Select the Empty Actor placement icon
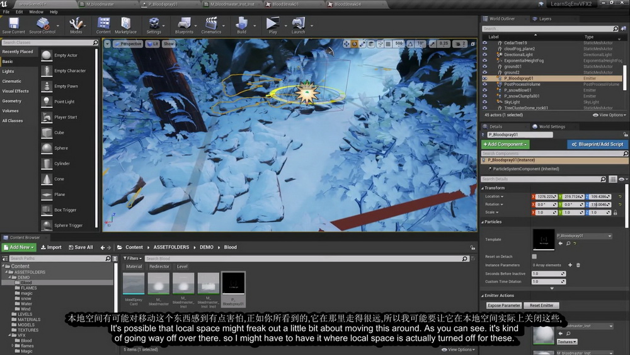The height and width of the screenshot is (355, 630). (47, 55)
